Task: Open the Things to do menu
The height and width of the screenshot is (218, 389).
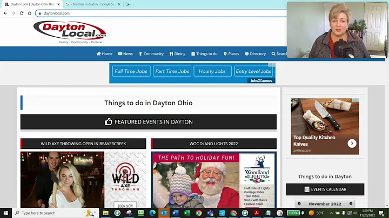Action: [204, 54]
